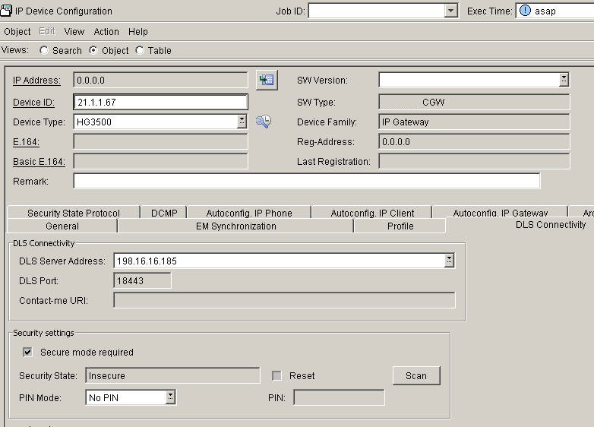
Task: Select the Table view radio button
Action: (x=140, y=50)
